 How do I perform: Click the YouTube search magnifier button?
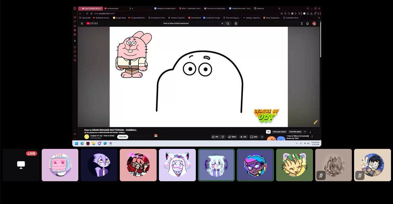228,23
